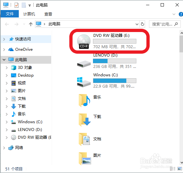Select DVD RW 驱动器 in navigation tree

tap(35, 137)
